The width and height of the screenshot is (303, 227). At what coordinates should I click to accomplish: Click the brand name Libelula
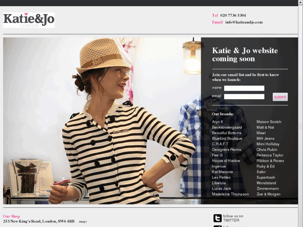[x=219, y=183]
